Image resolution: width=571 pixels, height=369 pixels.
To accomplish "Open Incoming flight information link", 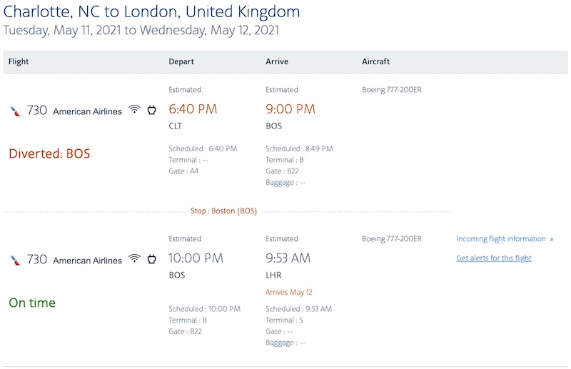I will pyautogui.click(x=501, y=238).
